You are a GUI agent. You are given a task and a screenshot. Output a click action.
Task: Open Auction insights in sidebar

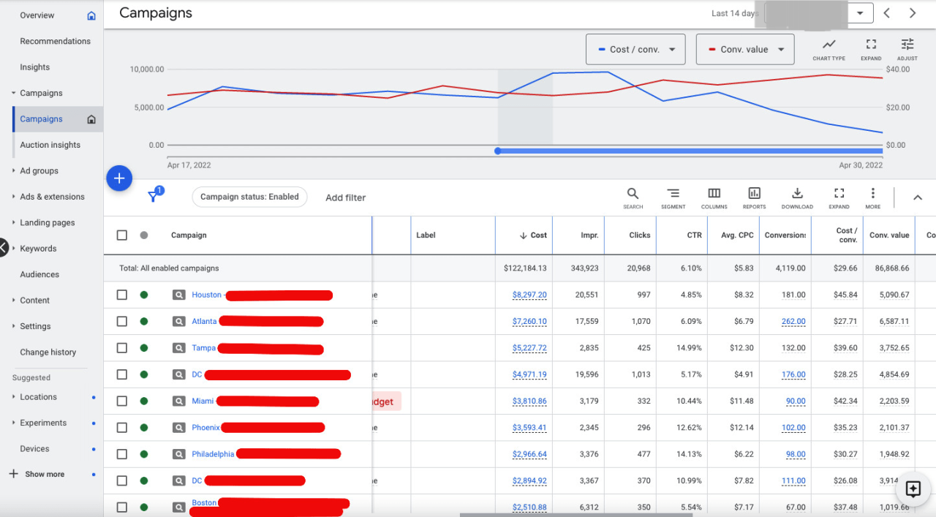(x=50, y=145)
